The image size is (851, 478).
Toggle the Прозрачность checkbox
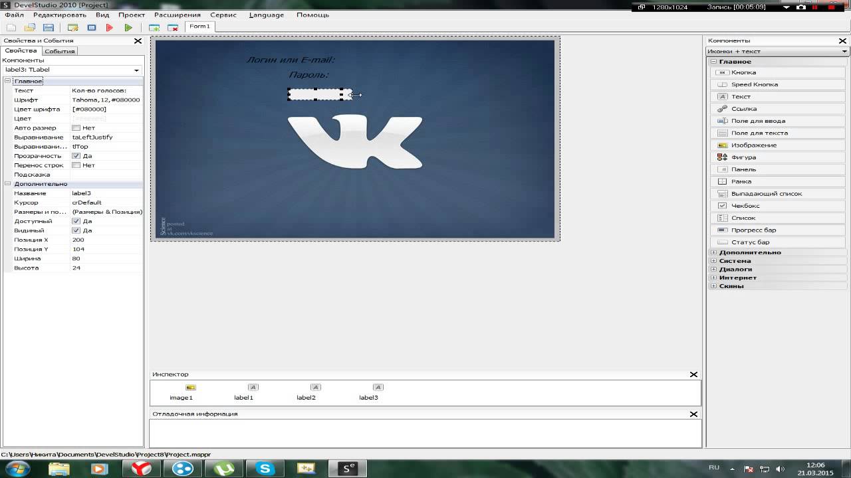point(76,156)
